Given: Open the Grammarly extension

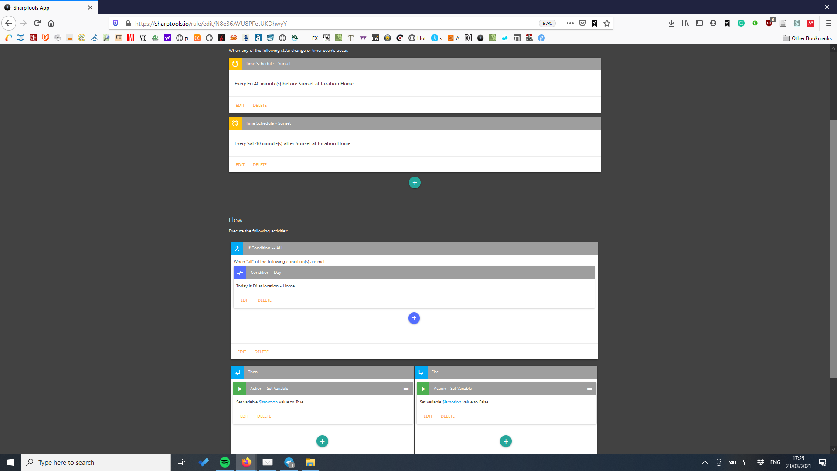Looking at the screenshot, I should tap(741, 23).
